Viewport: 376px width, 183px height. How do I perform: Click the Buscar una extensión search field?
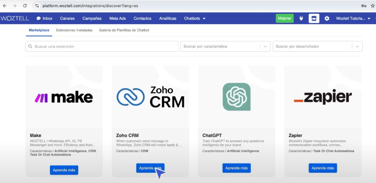point(102,46)
